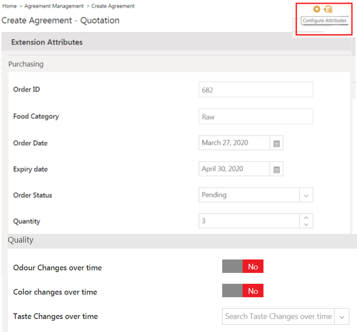Viewport: 357px width, 332px height.
Task: Open the Order Date calendar picker
Action: click(x=276, y=143)
